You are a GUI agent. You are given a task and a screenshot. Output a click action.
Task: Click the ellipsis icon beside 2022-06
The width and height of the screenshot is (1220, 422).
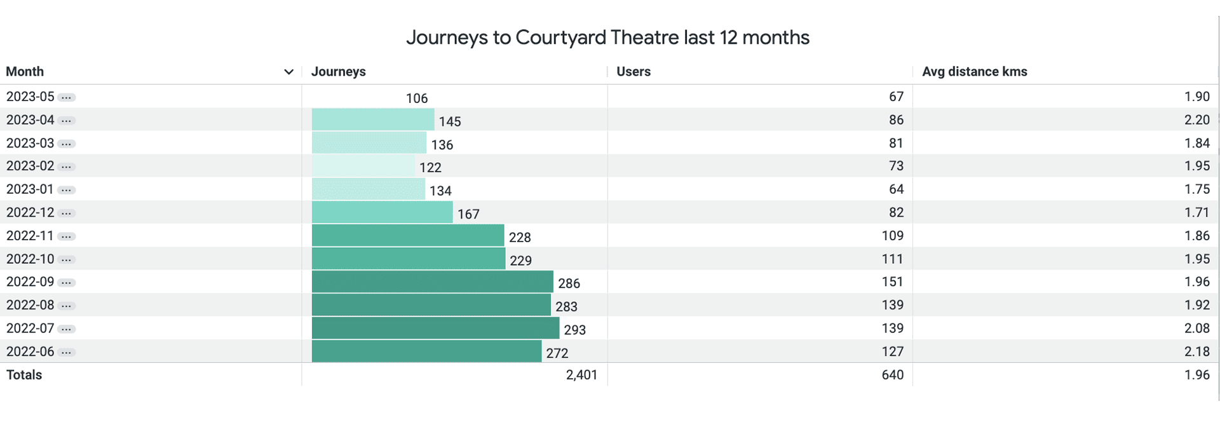66,352
